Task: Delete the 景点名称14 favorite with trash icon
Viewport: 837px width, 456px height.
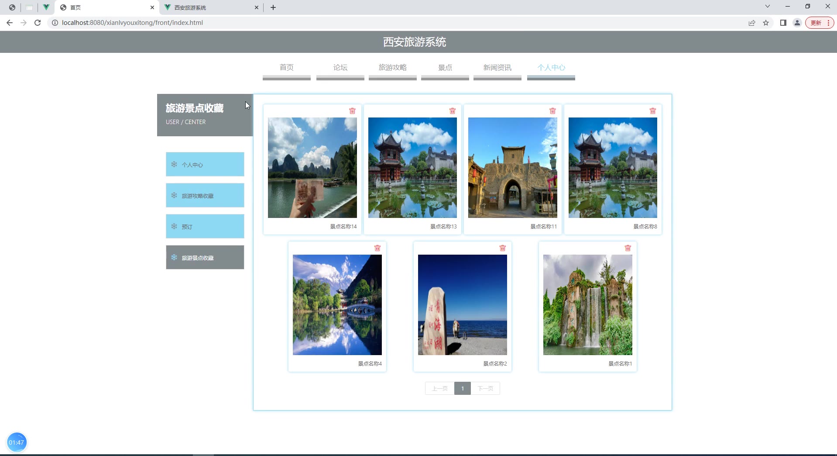Action: coord(352,111)
